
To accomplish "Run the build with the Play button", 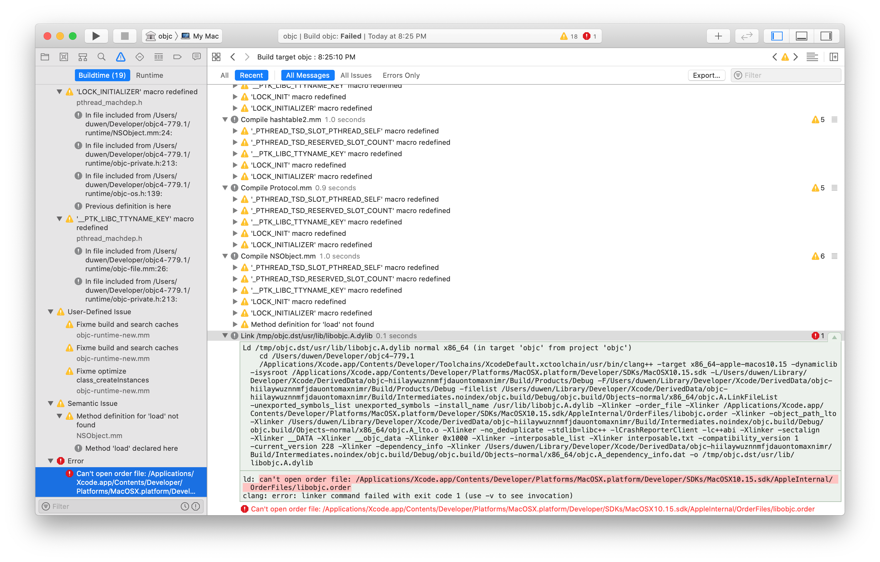I will point(96,36).
